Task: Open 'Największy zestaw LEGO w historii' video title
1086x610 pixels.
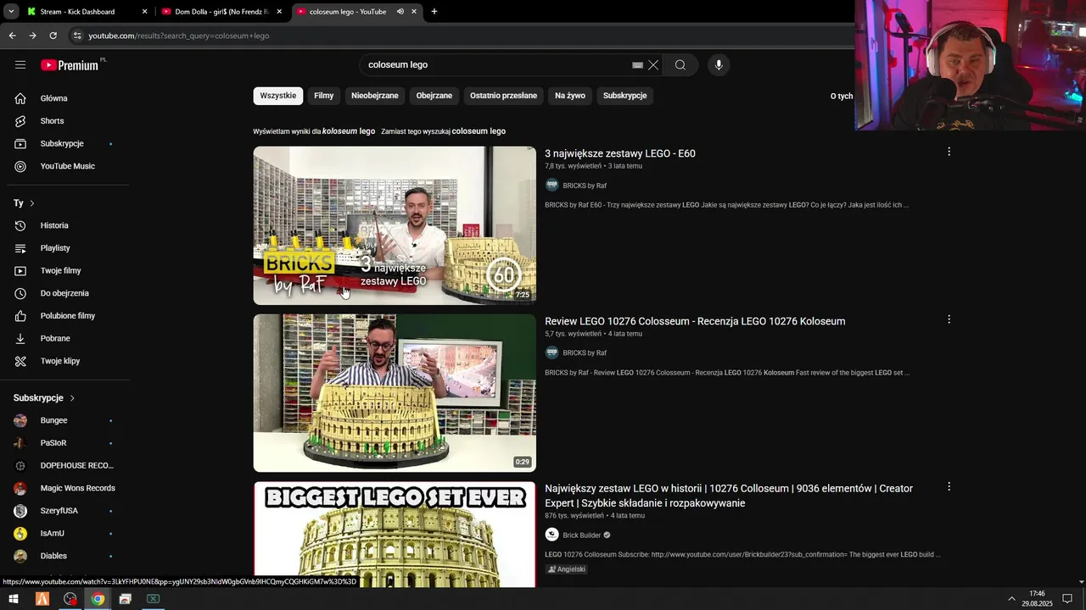Action: pos(729,496)
